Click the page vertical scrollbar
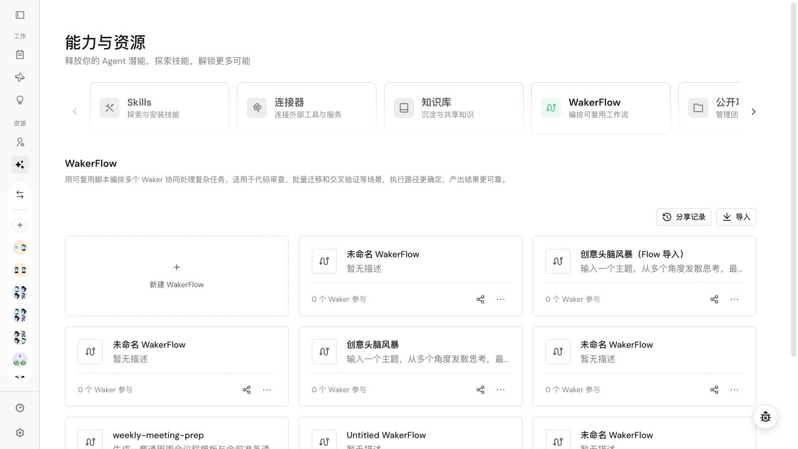Screen dimensions: 798x449 (793, 178)
